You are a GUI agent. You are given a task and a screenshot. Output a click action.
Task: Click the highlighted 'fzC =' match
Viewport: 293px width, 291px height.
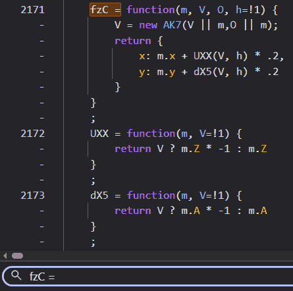tap(105, 10)
